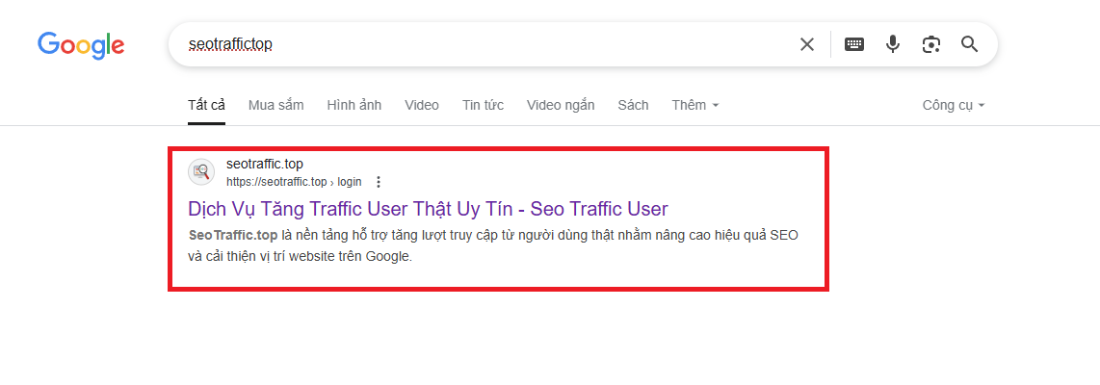Clear the search box with the X icon
Viewport: 1100px width, 385px height.
tap(807, 44)
